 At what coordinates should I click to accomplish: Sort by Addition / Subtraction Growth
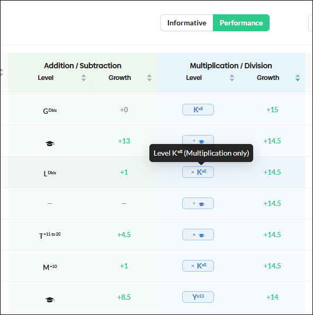[x=149, y=78]
